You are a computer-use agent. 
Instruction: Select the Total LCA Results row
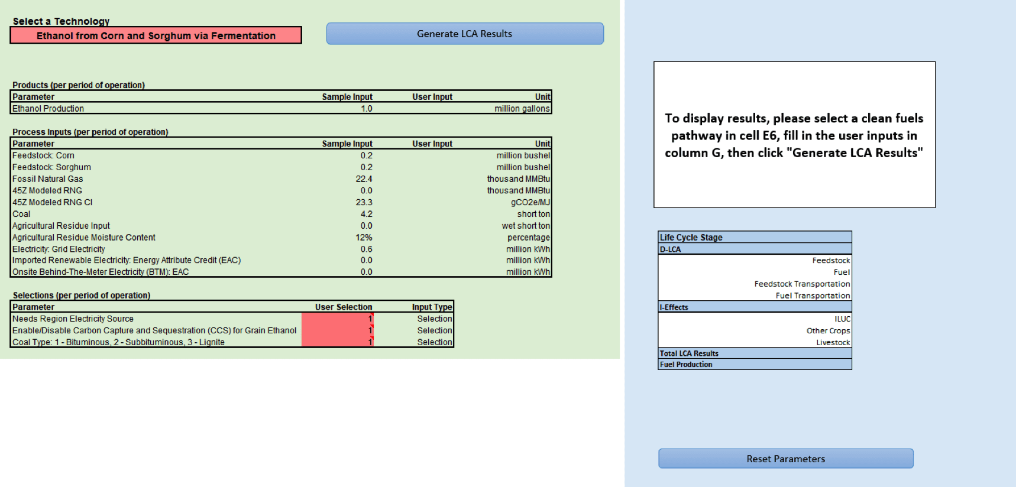[x=754, y=353]
